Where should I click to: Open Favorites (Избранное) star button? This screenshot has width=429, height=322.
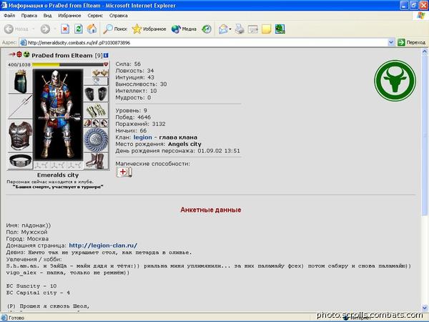click(x=149, y=29)
